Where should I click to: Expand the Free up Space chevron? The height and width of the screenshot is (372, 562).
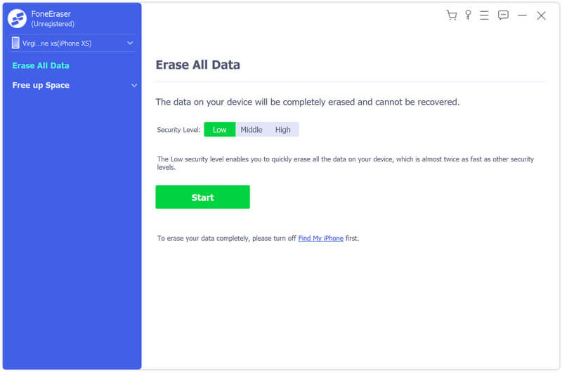pos(133,86)
